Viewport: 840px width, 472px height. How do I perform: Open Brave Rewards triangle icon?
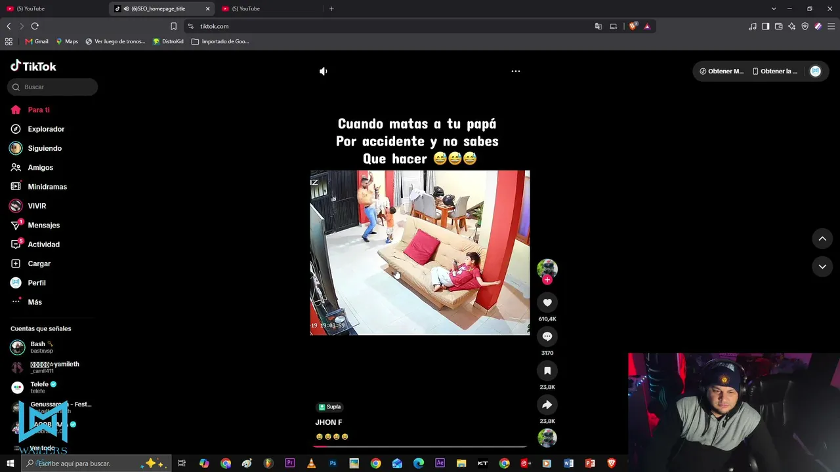point(647,26)
